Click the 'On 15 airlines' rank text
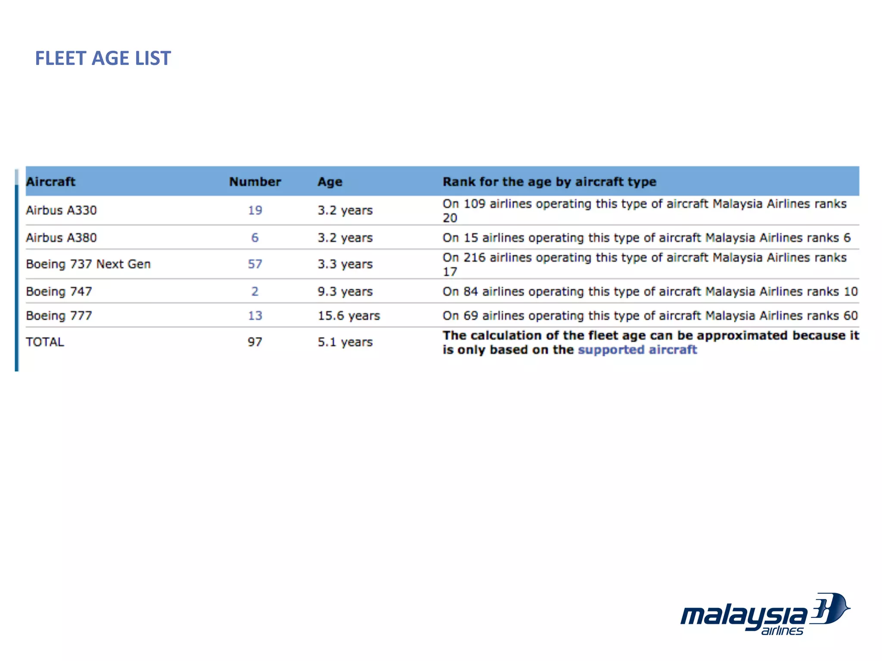This screenshot has width=882, height=661. [647, 238]
